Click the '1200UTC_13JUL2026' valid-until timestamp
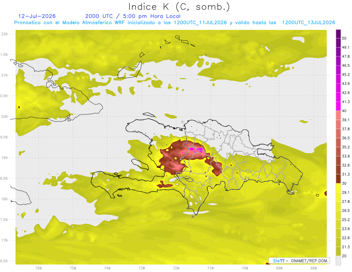 click(309, 23)
